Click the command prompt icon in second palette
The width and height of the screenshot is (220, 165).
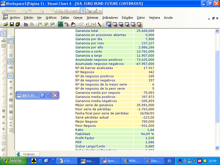(x=11, y=118)
